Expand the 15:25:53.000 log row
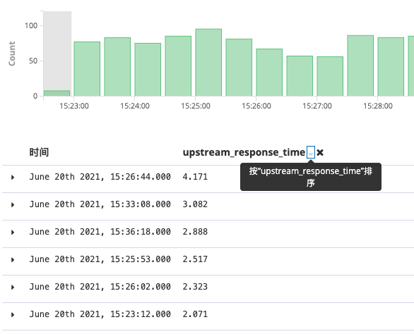This screenshot has width=414, height=334. 13,260
